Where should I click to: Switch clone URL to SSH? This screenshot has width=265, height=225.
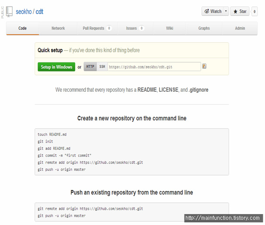(102, 67)
